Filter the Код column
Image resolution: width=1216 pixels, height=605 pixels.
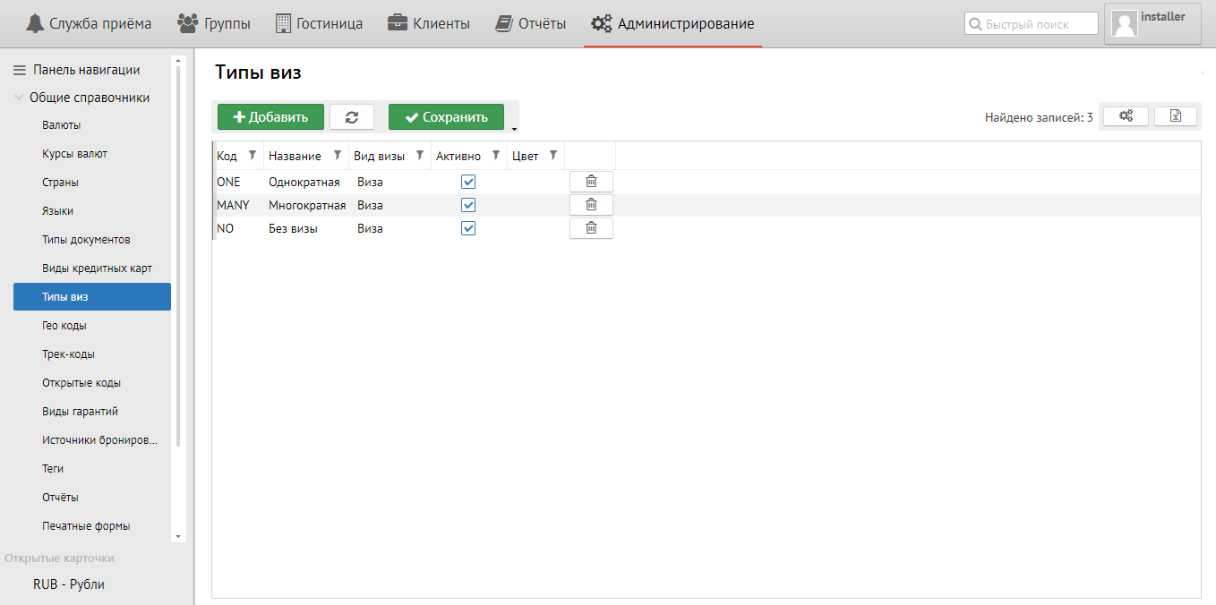(252, 156)
